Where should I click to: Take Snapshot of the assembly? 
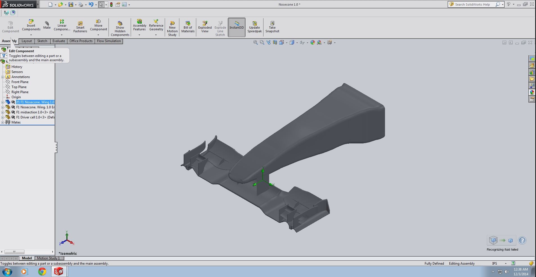[272, 27]
